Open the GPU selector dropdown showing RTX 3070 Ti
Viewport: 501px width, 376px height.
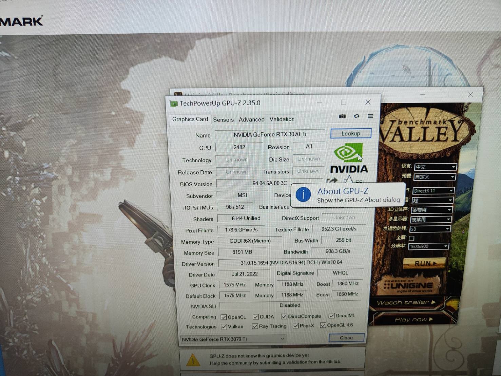tap(233, 339)
